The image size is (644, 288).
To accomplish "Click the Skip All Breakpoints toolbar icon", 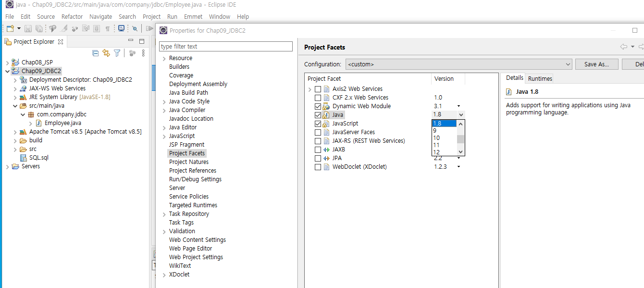I will (x=135, y=29).
